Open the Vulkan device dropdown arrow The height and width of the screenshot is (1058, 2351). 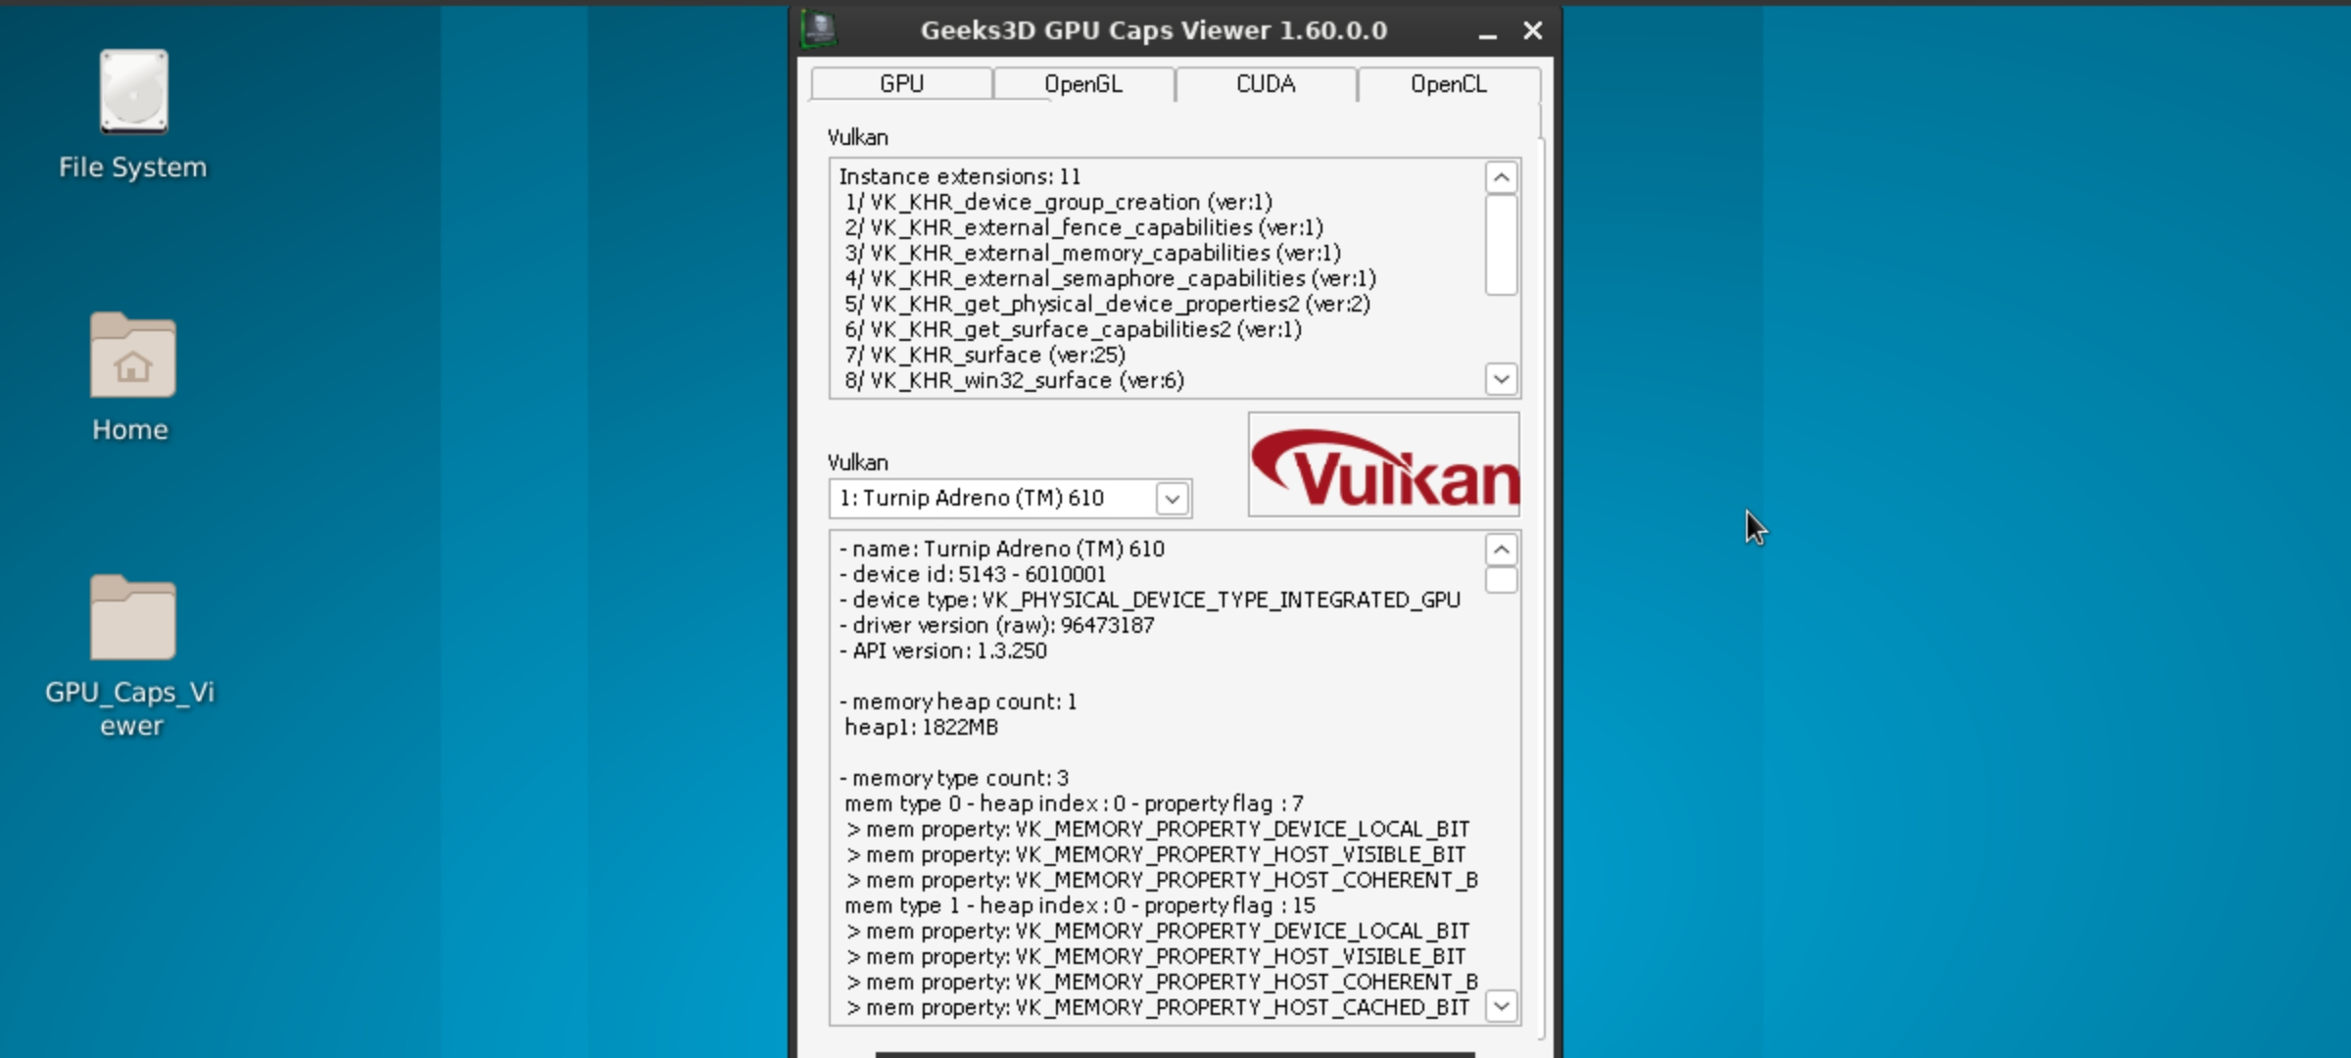(1172, 499)
